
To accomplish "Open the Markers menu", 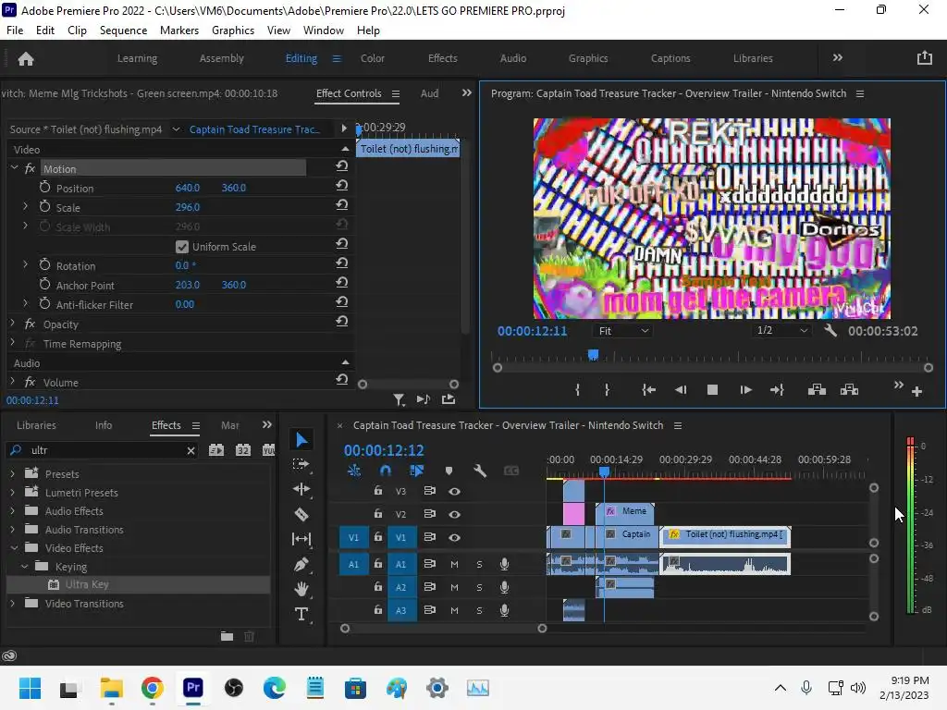I will pyautogui.click(x=179, y=31).
